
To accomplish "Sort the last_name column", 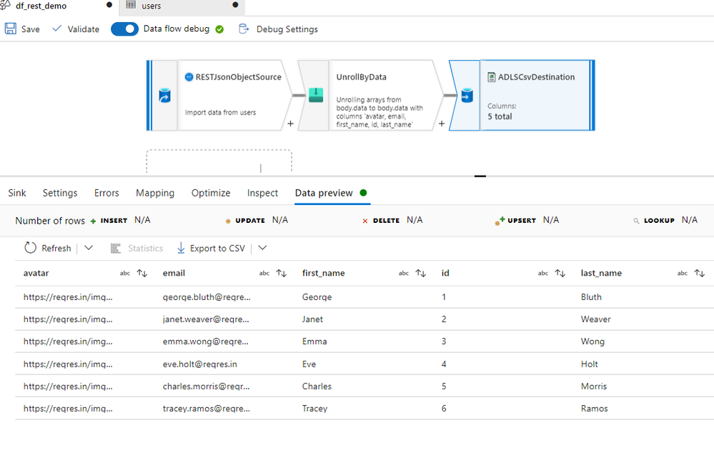I will pyautogui.click(x=699, y=273).
